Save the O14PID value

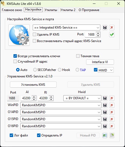105,112
